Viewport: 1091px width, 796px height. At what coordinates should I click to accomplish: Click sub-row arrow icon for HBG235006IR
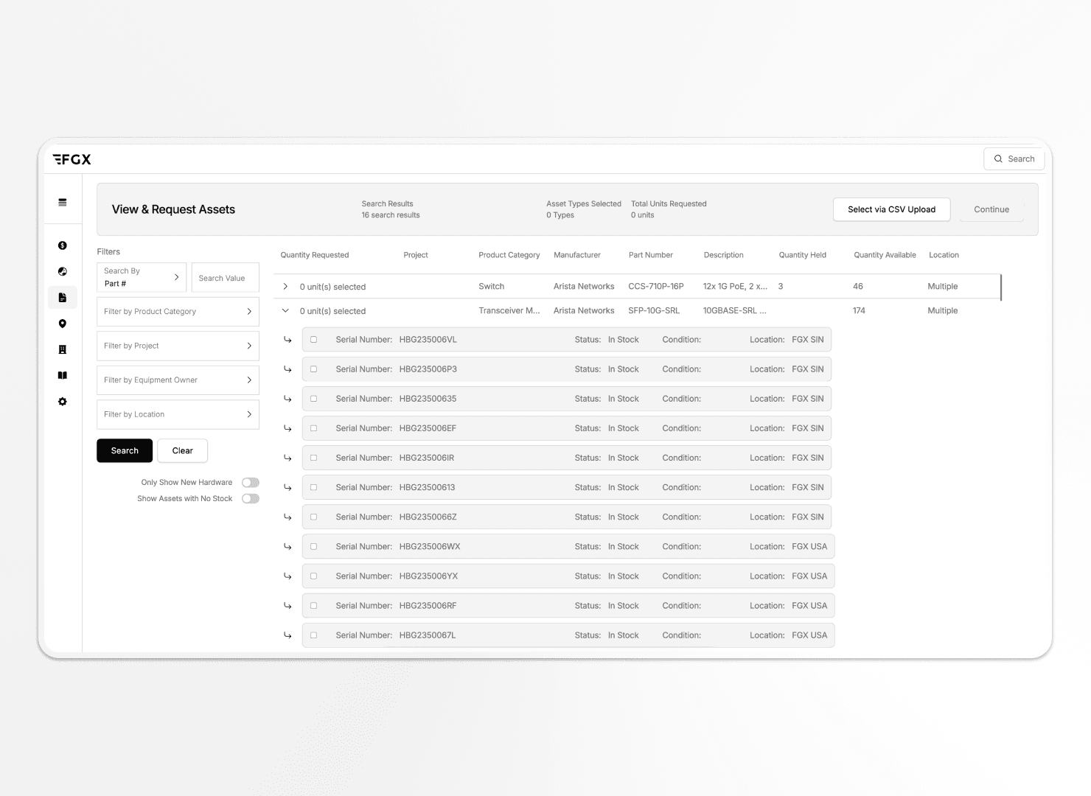pyautogui.click(x=287, y=458)
